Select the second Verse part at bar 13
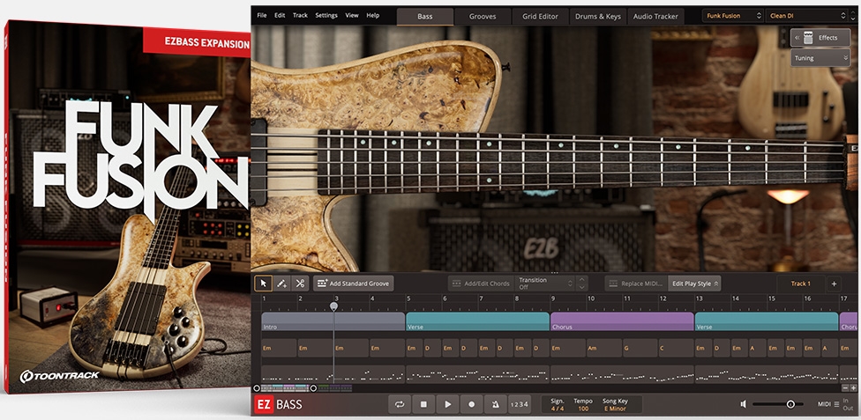 (x=767, y=321)
